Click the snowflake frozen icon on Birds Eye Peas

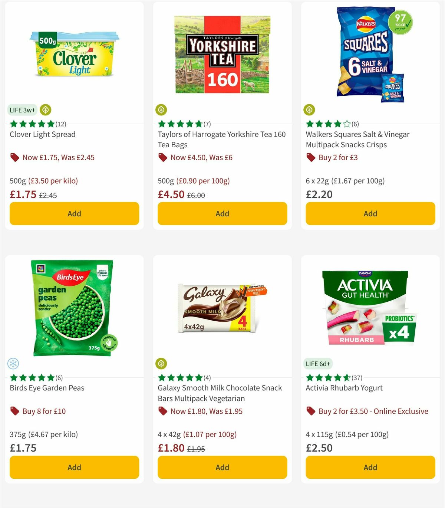click(13, 364)
